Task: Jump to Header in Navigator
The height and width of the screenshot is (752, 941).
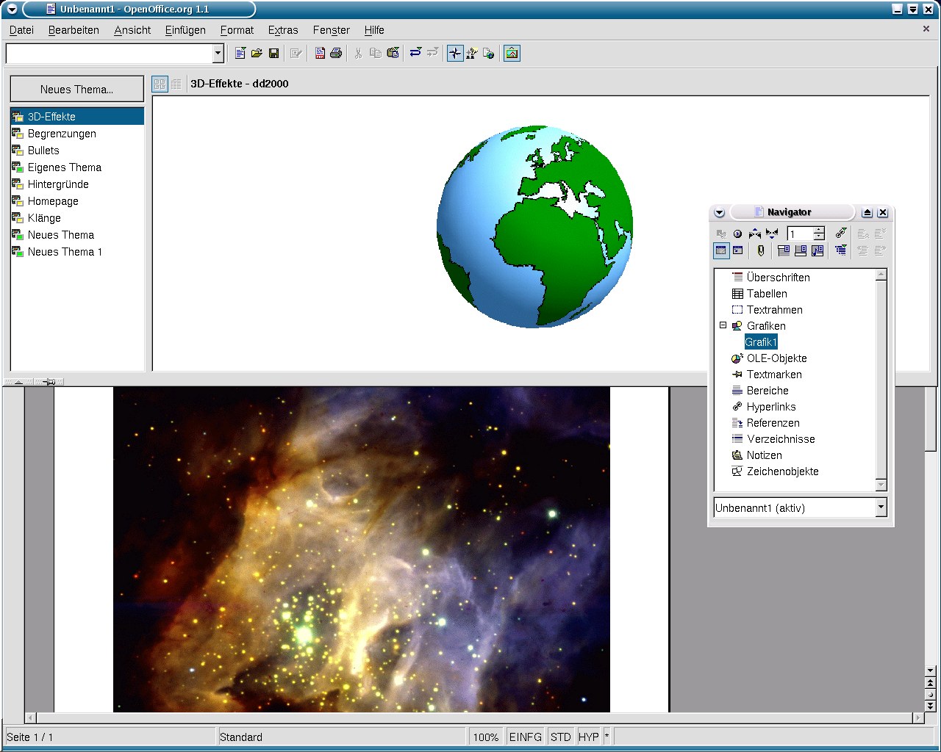Action: pos(784,250)
